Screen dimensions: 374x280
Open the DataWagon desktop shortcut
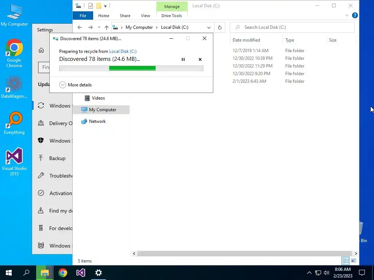pos(14,87)
